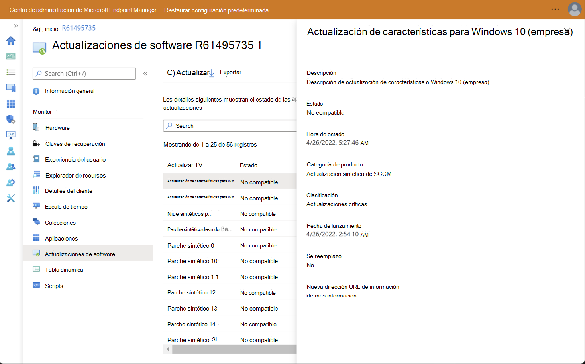The height and width of the screenshot is (364, 585).
Task: Click the Mostrando de 1 a 25 de 56 registros text
Action: click(210, 145)
